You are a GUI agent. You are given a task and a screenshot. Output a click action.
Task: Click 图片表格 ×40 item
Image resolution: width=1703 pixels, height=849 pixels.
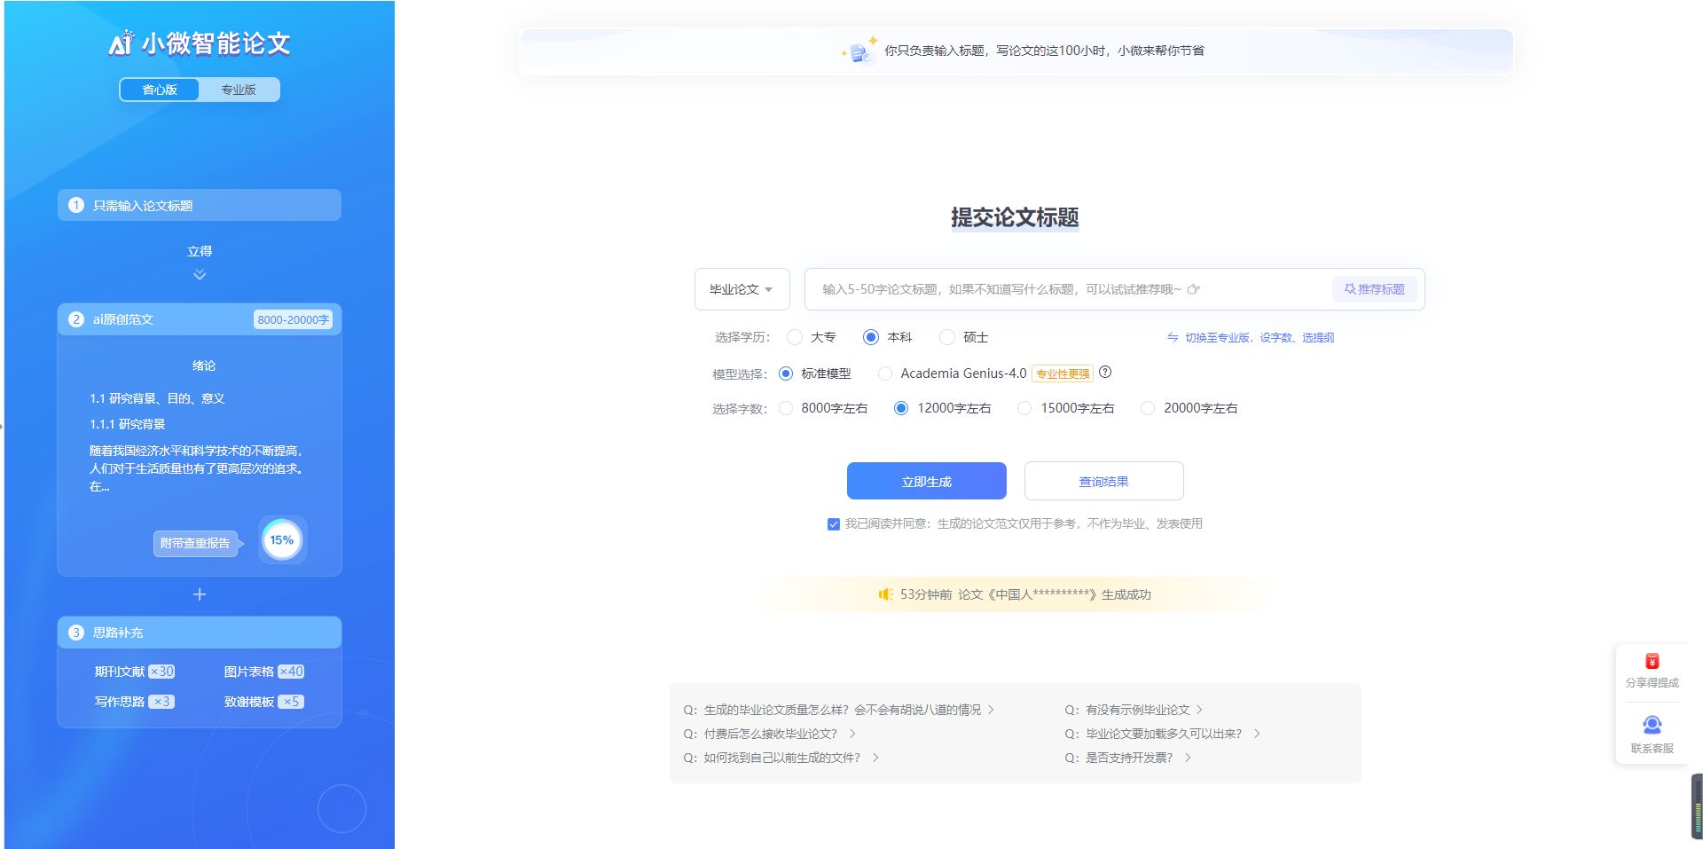click(264, 672)
